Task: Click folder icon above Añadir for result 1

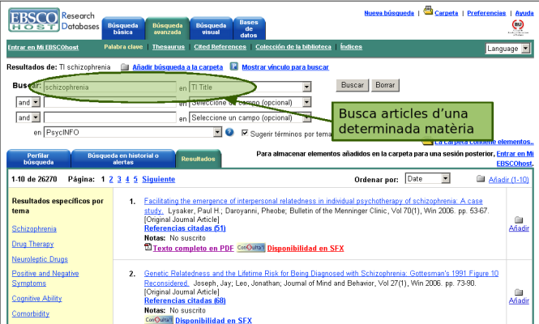Action: [x=519, y=220]
